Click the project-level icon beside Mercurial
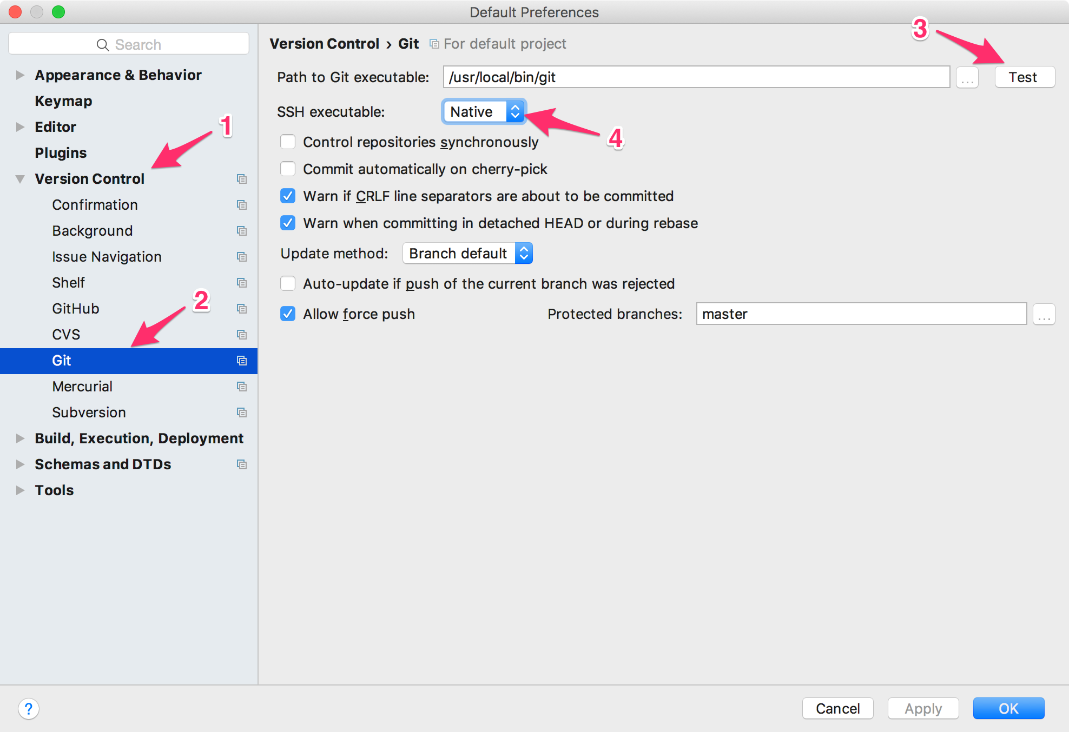Viewport: 1069px width, 732px height. pos(242,387)
